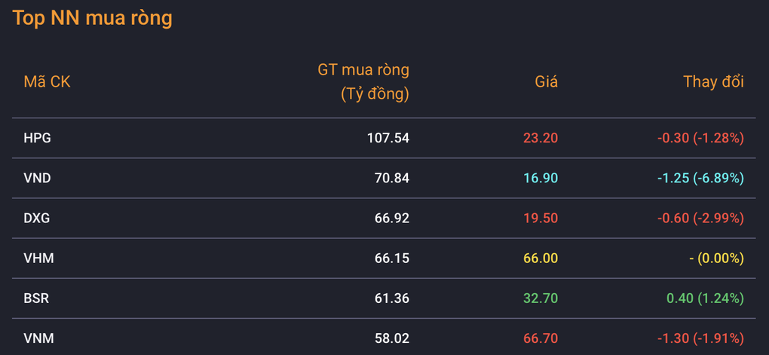Open the VNM stock ticker
This screenshot has height=355, width=769.
[x=38, y=338]
